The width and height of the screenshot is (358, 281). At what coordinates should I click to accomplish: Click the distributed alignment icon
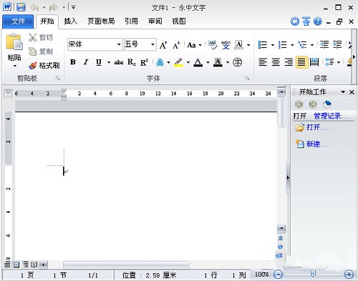point(314,62)
